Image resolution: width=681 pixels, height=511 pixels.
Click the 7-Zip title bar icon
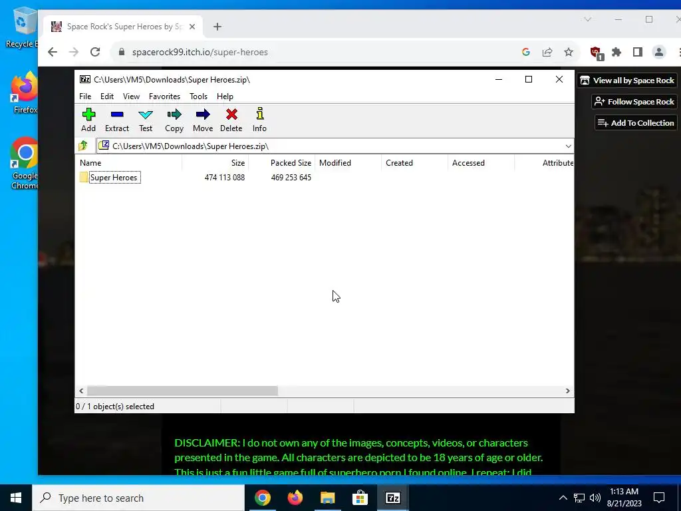(85, 79)
